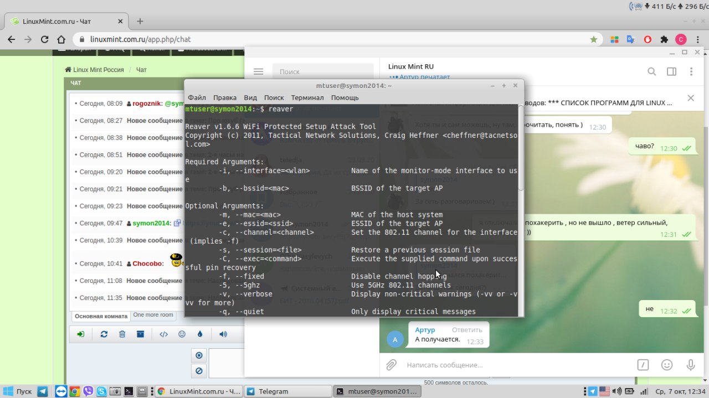Open the smiley picker in chat toolbar
Viewport: 709px width, 398px height.
182,334
